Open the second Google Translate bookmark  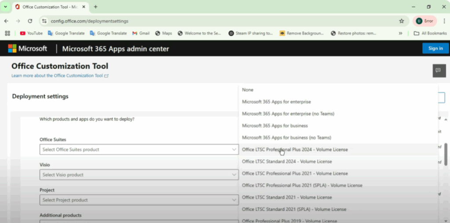[x=108, y=33]
